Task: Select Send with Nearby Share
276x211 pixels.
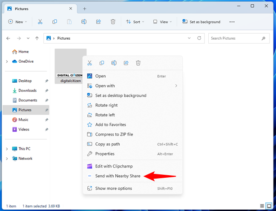Action: point(118,176)
